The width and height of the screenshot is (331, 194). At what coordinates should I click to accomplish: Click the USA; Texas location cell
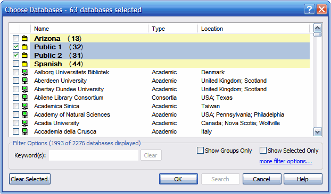pos(217,98)
